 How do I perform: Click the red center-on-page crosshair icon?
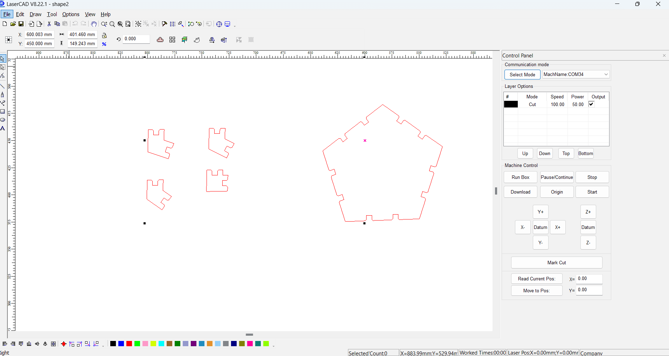pyautogui.click(x=63, y=344)
